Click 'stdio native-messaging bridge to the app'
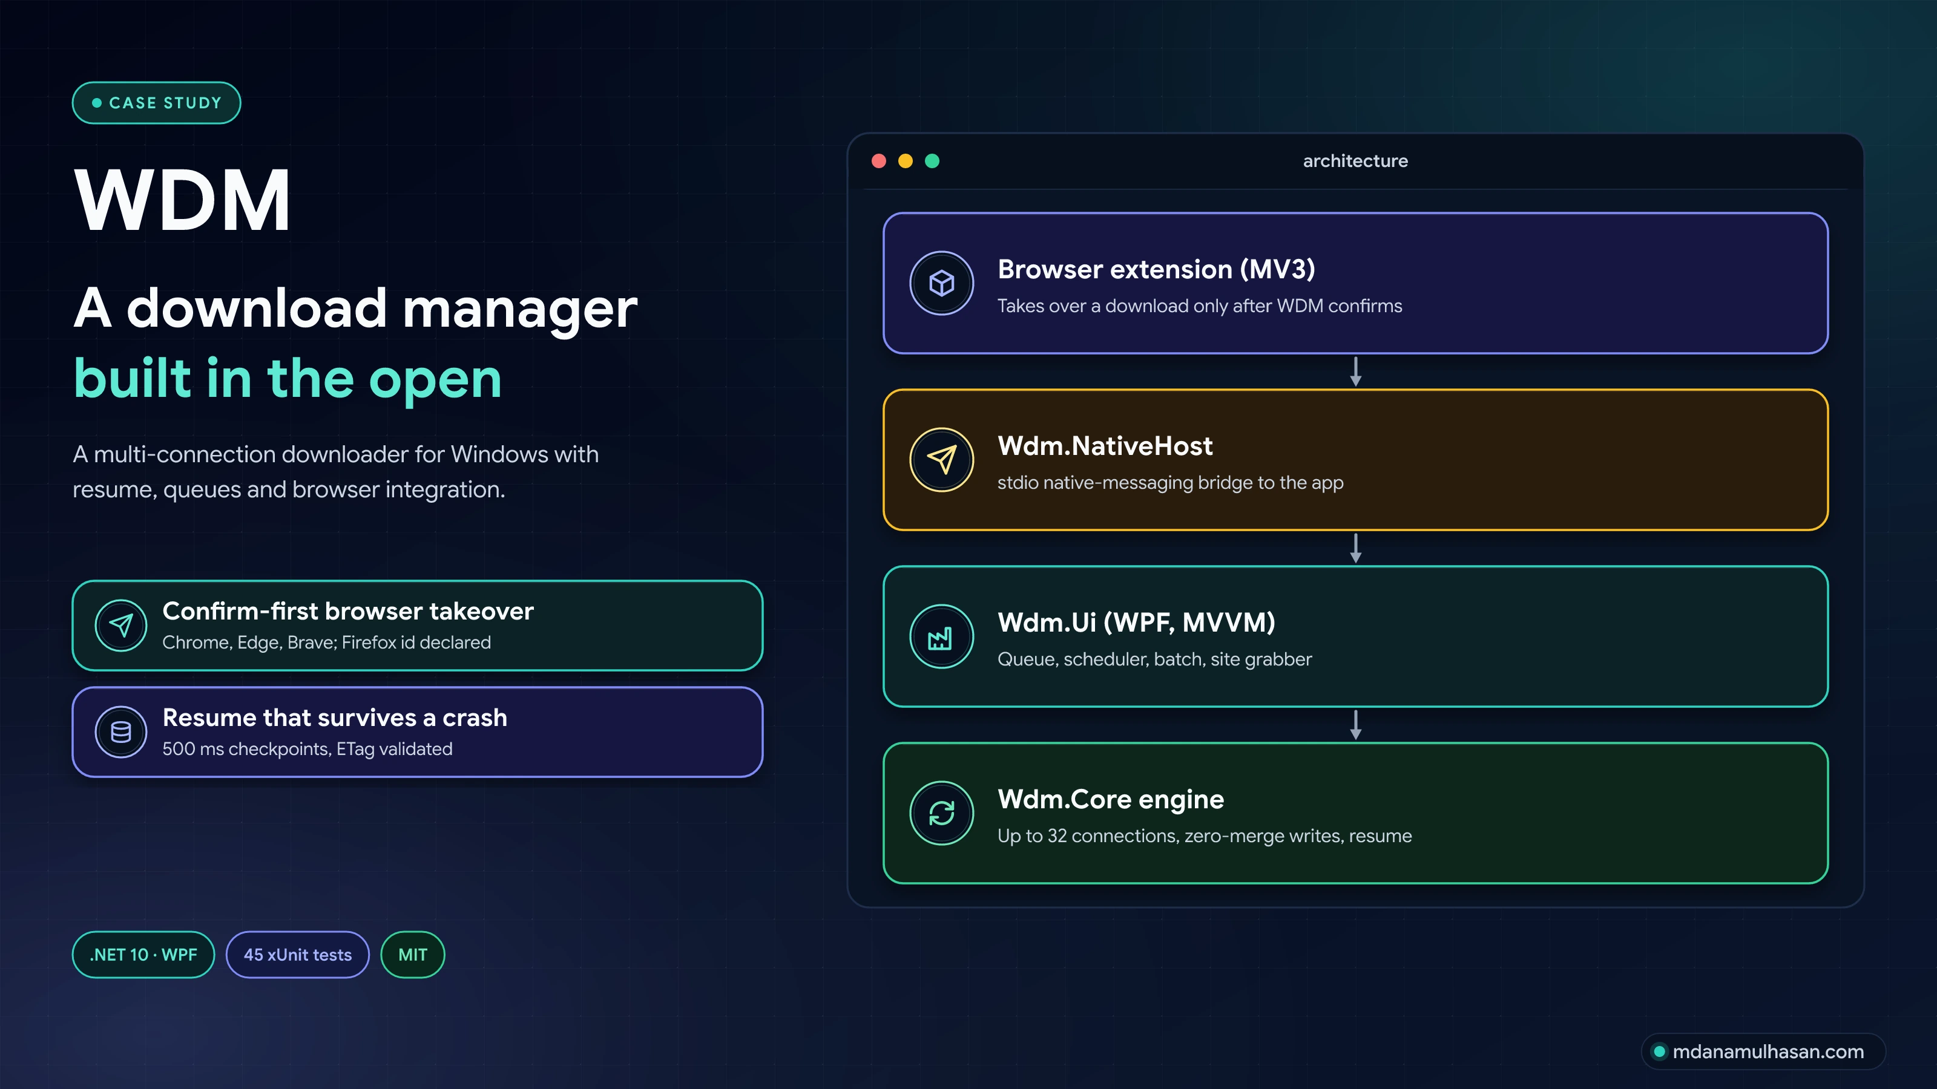1937x1089 pixels. point(1170,483)
